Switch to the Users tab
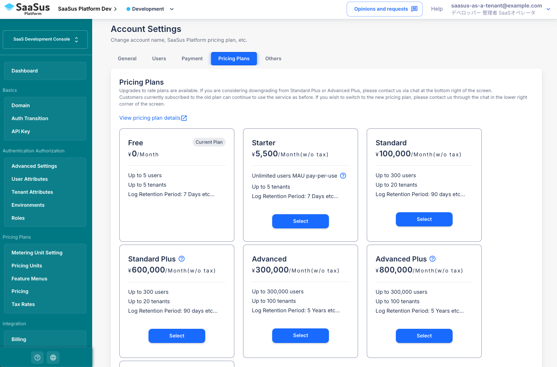Viewport: 557px width, 367px height. pos(159,59)
